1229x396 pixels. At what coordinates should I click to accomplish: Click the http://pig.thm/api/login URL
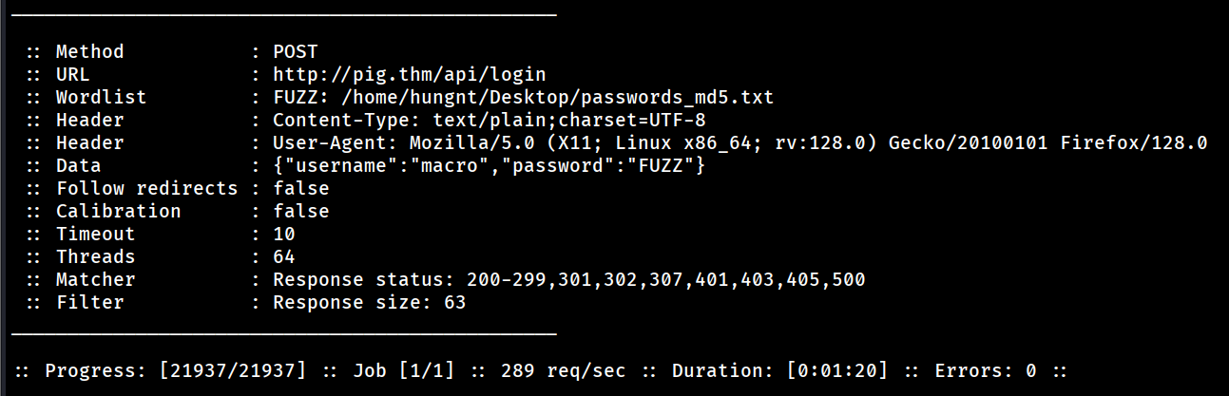(x=409, y=74)
